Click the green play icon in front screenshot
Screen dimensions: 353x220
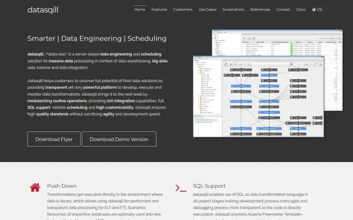click(292, 65)
